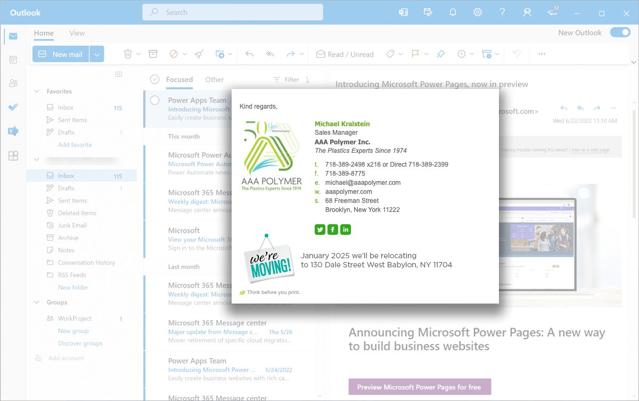Open the To Do checkmark icon

click(x=13, y=107)
